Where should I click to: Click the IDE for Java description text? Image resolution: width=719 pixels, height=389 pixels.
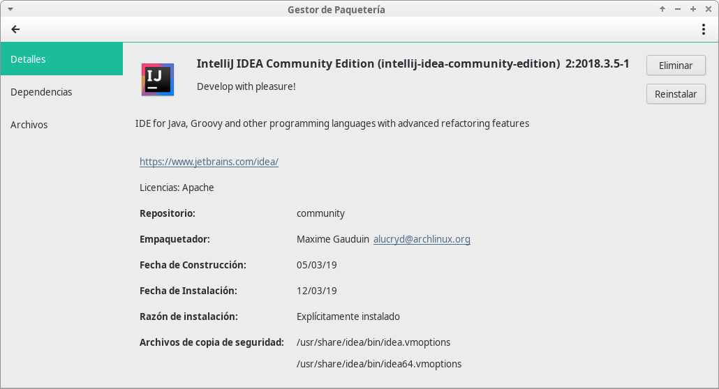332,123
